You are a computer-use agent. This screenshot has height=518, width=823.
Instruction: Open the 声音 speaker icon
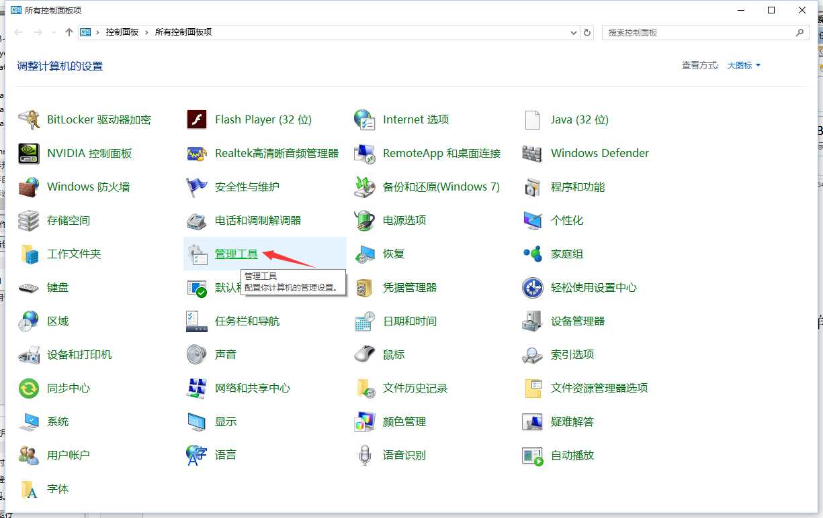pos(196,354)
